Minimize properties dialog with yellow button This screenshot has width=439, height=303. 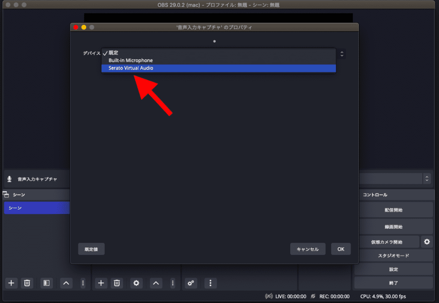coord(84,27)
